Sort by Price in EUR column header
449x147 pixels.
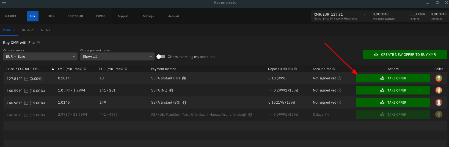tap(23, 69)
